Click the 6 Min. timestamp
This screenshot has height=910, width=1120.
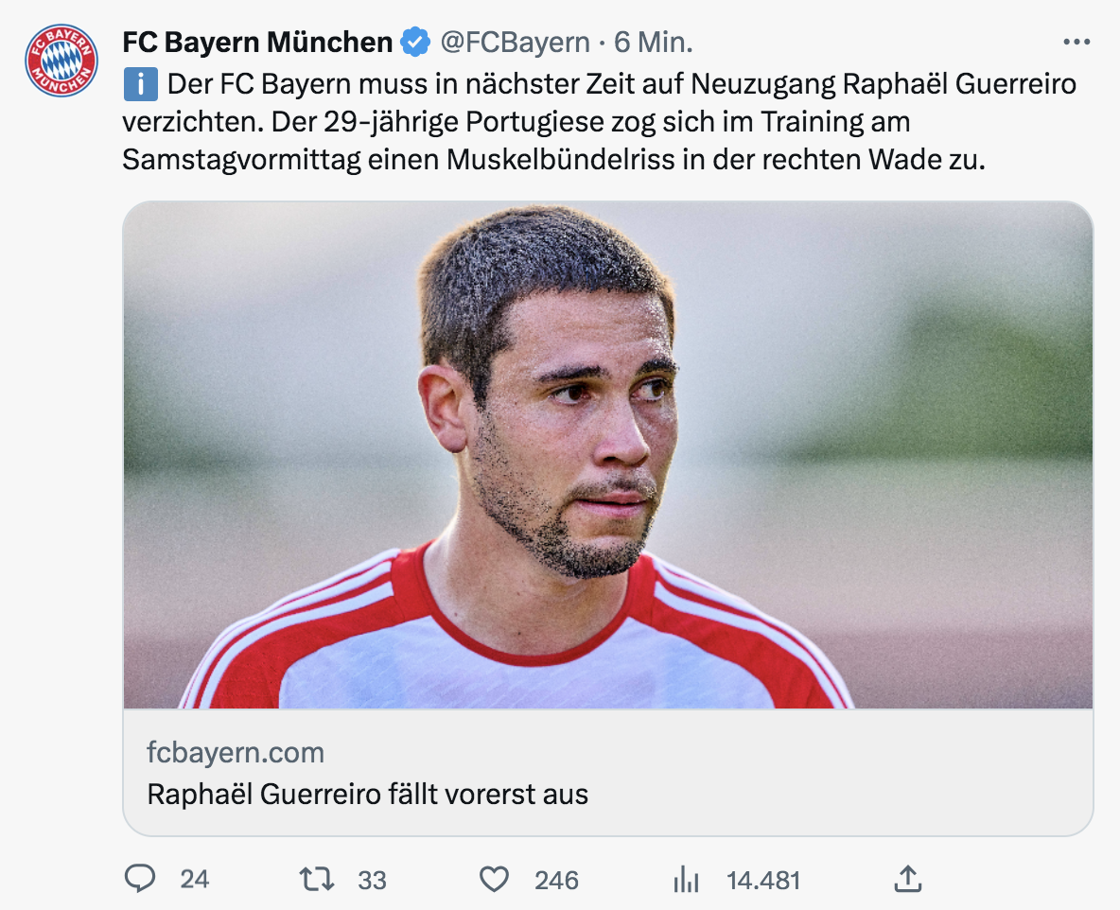pos(654,42)
